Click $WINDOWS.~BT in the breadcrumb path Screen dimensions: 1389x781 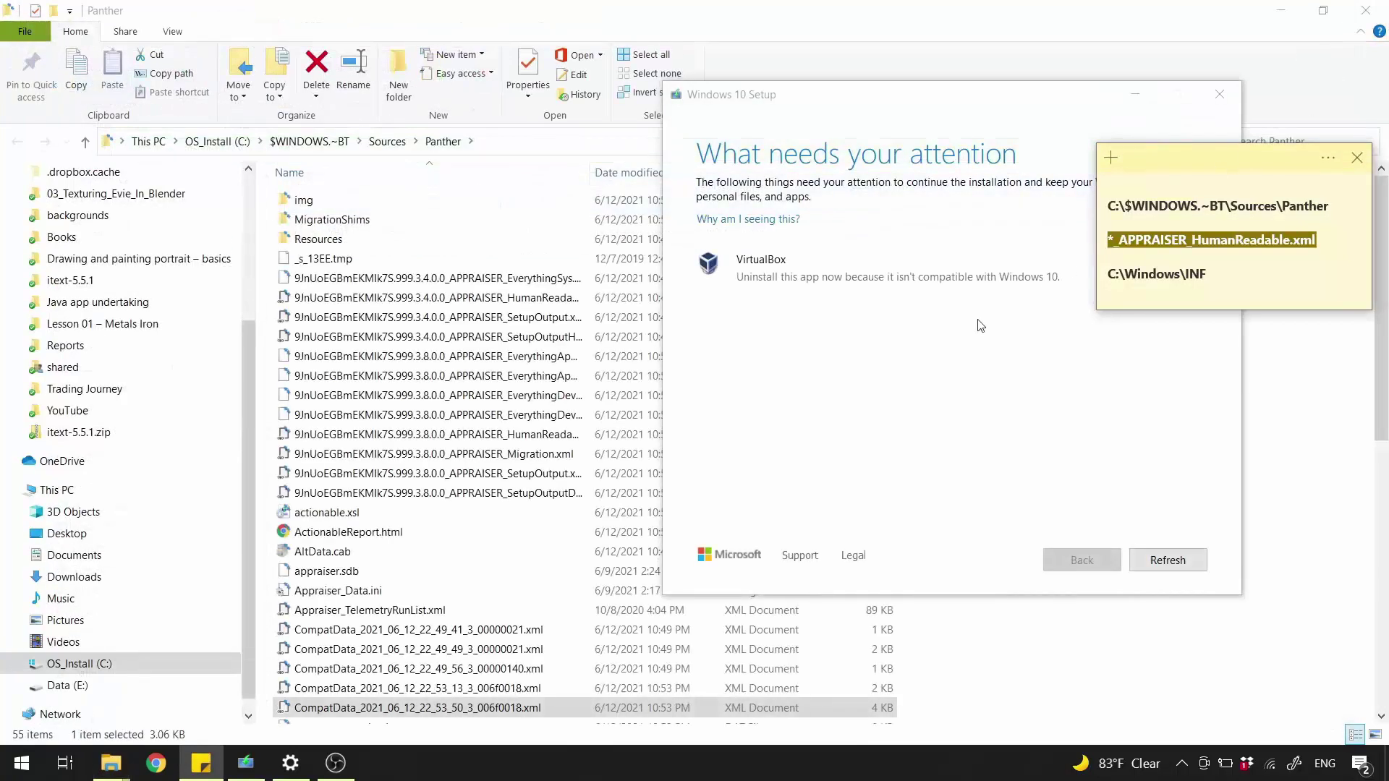click(x=309, y=142)
